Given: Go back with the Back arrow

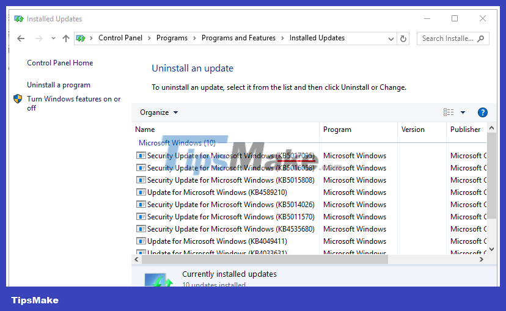Looking at the screenshot, I should [x=21, y=38].
